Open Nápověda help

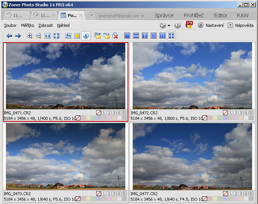click(241, 26)
